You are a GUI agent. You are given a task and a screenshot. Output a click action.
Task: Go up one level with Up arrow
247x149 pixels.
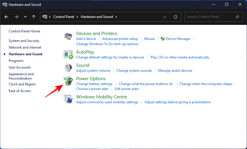[34, 17]
